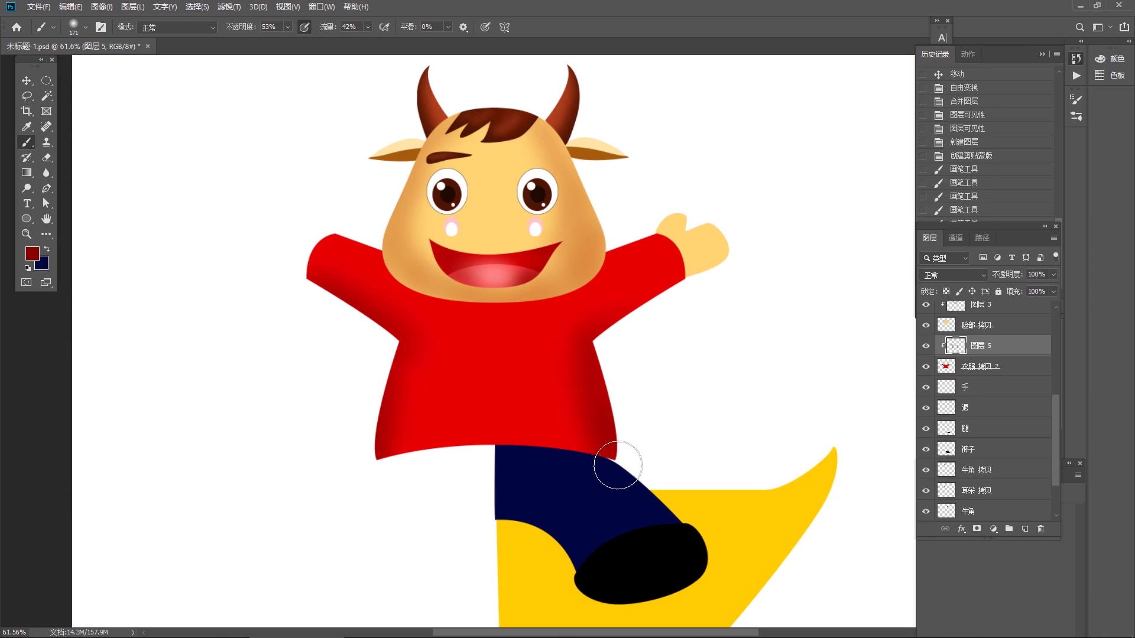Hide the 耳朵 拷贝 layer
The image size is (1135, 638).
pyautogui.click(x=926, y=490)
